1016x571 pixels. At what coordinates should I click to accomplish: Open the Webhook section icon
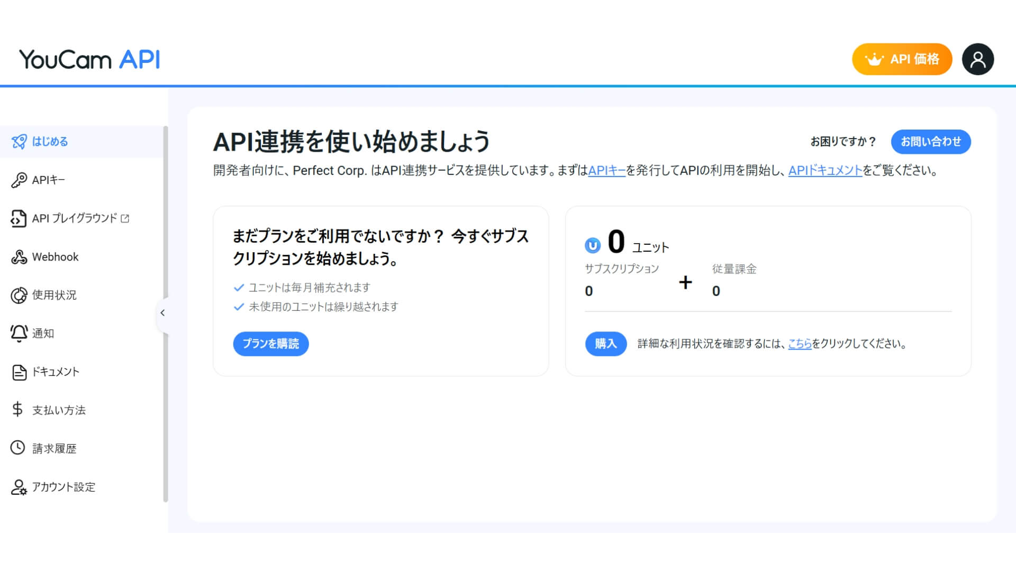(x=19, y=257)
